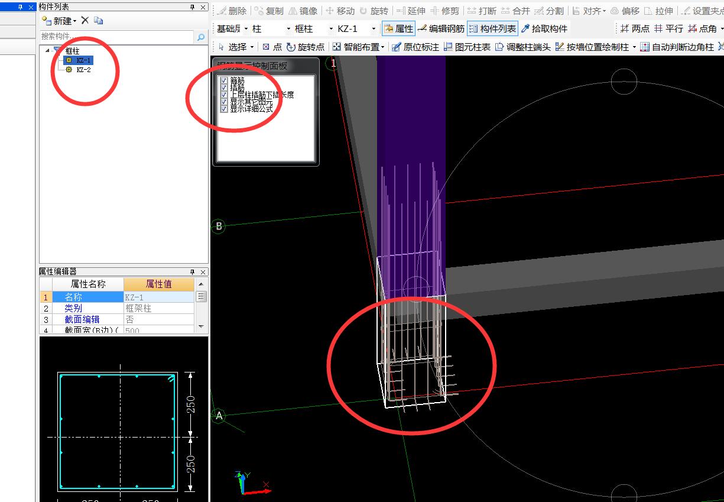724x502 pixels.
Task: Uncheck 上层柱插筋下插长度 checkbox
Action: (x=224, y=95)
